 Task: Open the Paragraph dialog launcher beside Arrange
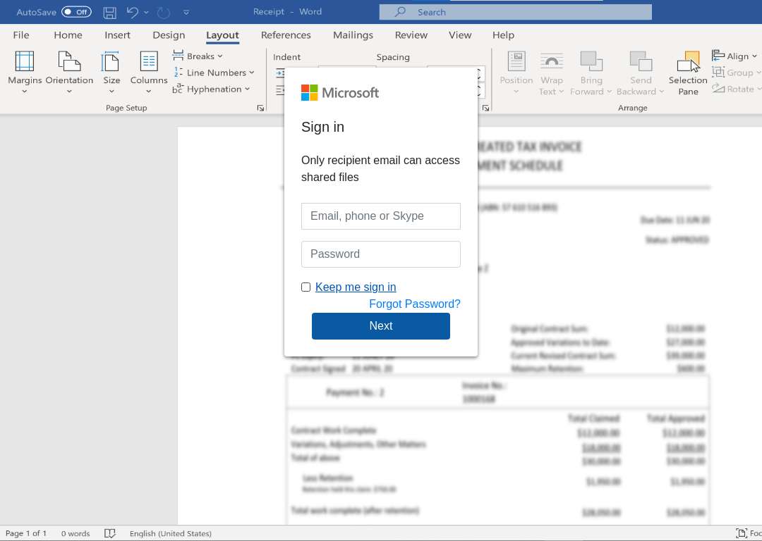click(x=485, y=108)
